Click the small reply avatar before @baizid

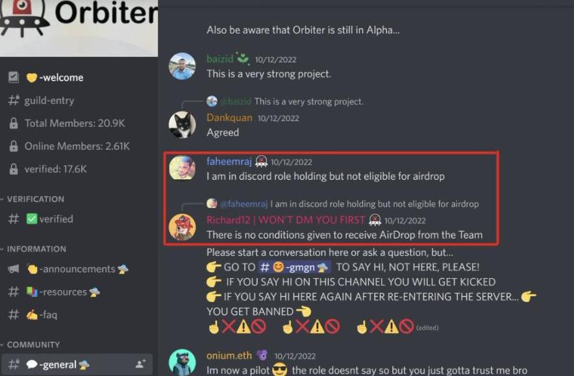coord(212,101)
